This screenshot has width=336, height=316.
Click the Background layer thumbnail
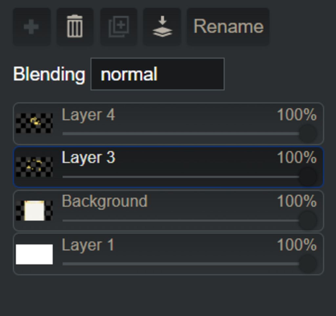(x=34, y=211)
